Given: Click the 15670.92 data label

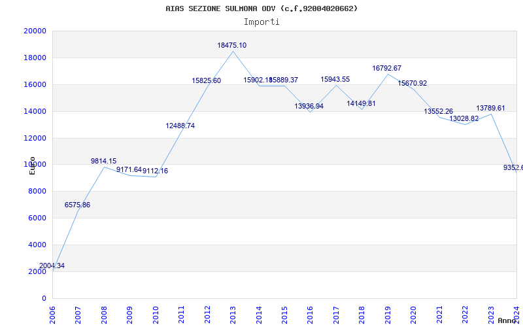Looking at the screenshot, I should pyautogui.click(x=413, y=84).
